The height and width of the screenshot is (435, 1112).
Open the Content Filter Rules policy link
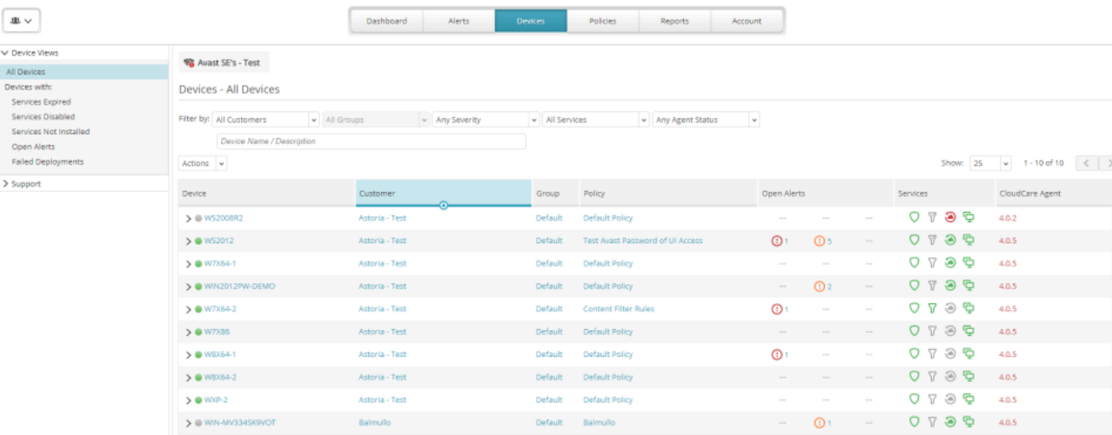pos(619,308)
